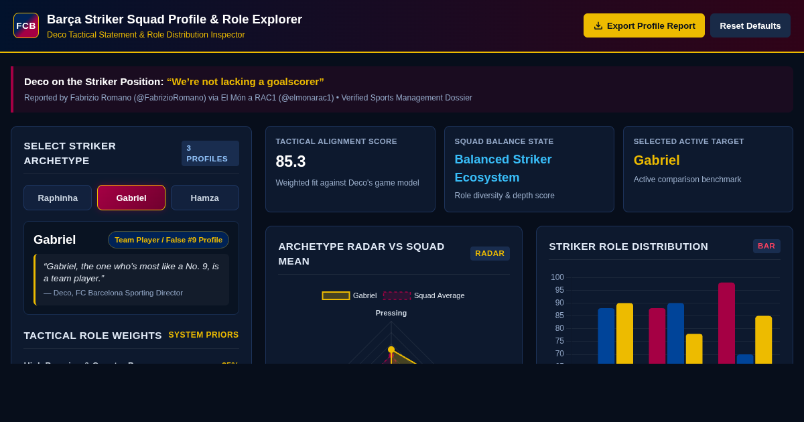Click the Tactical Role Weights heading

[x=93, y=335]
